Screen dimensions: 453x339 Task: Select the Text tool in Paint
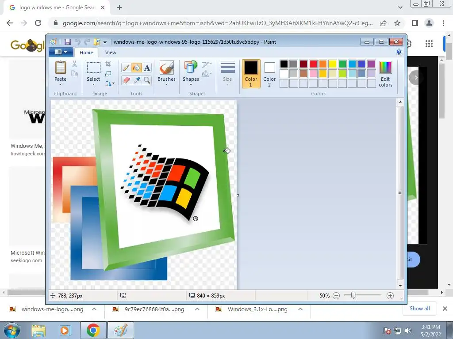(147, 68)
